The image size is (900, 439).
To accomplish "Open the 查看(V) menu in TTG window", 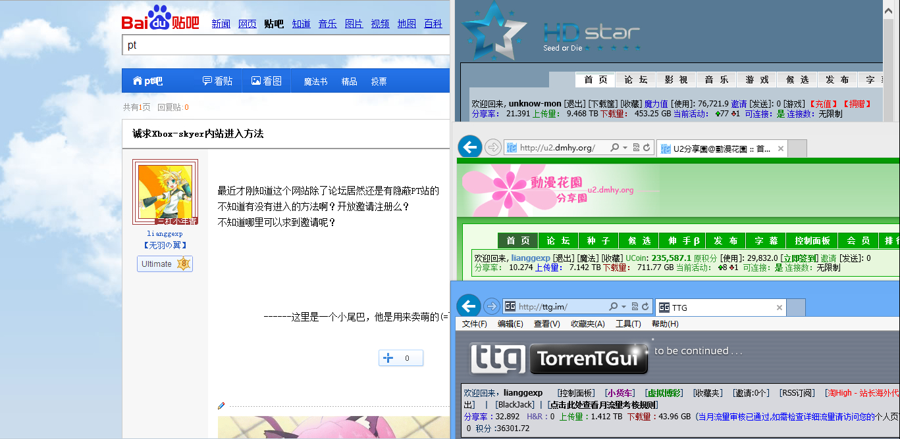I will click(546, 324).
